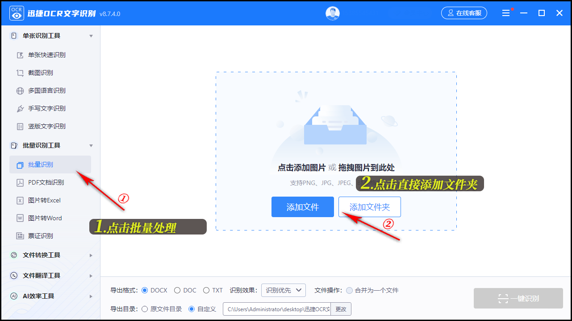Click the 多国语言识别 globe icon
Image resolution: width=572 pixels, height=321 pixels.
coord(20,91)
